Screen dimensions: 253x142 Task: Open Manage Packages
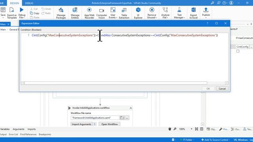[x=61, y=13]
